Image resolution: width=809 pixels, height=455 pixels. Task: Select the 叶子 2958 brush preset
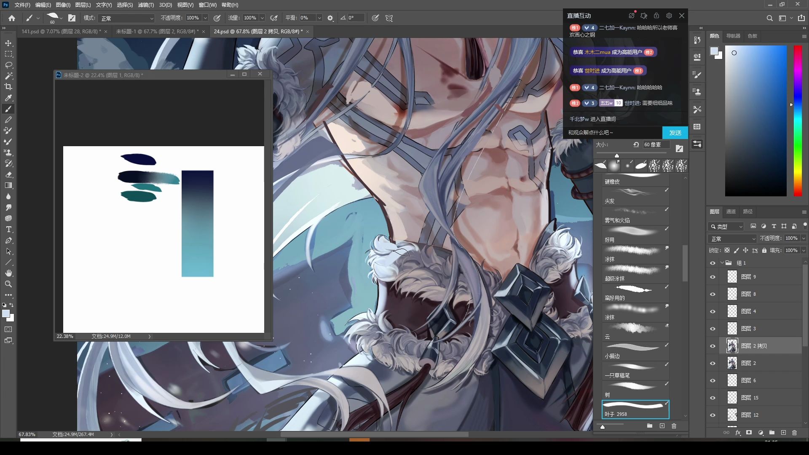tap(635, 409)
